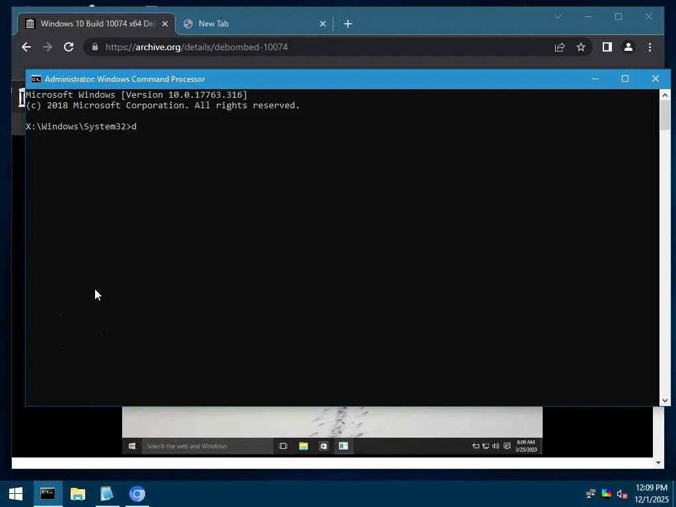This screenshot has height=507, width=676.
Task: Click the command prompt line X:\Windows\System32>d
Action: [81, 126]
